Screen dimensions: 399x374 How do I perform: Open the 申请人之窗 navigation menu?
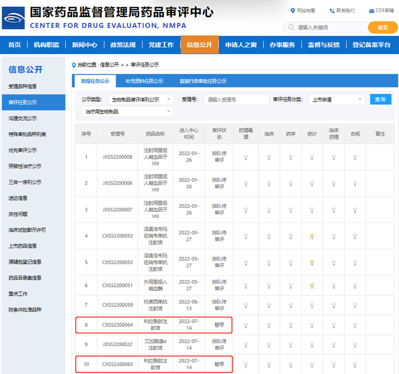[241, 45]
